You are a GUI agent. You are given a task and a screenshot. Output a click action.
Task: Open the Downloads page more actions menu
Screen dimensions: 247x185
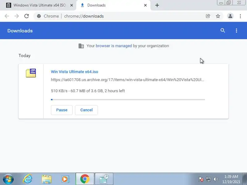[x=236, y=31]
